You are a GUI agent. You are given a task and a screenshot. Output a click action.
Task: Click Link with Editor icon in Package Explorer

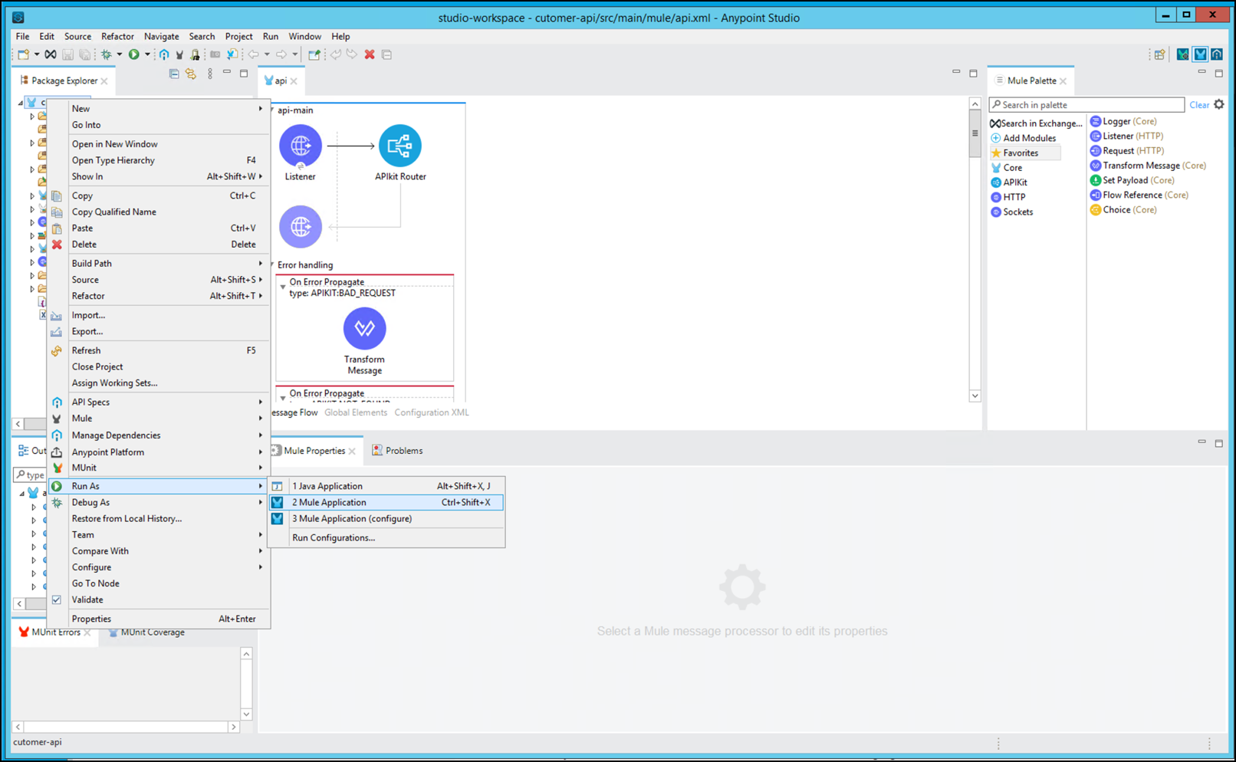[191, 74]
